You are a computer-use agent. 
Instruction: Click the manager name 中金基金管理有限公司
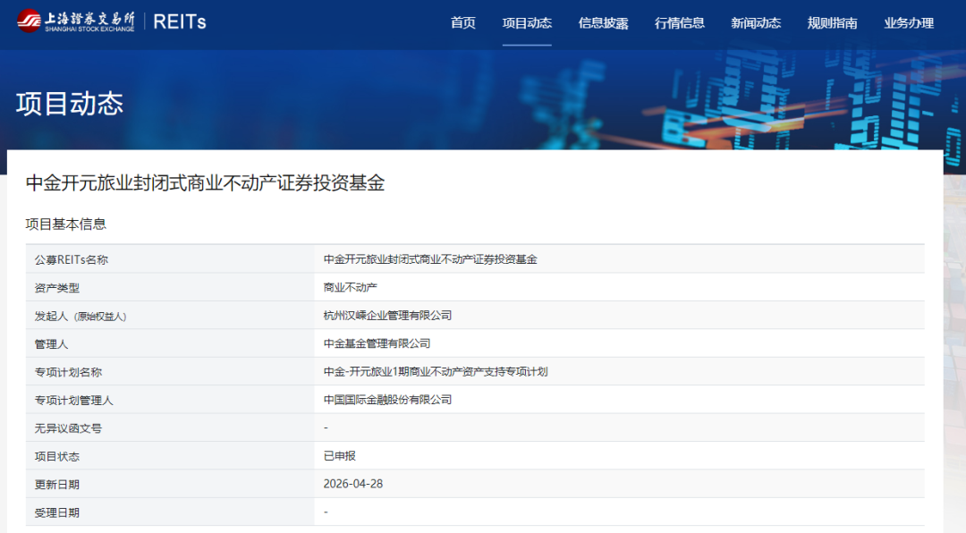377,343
